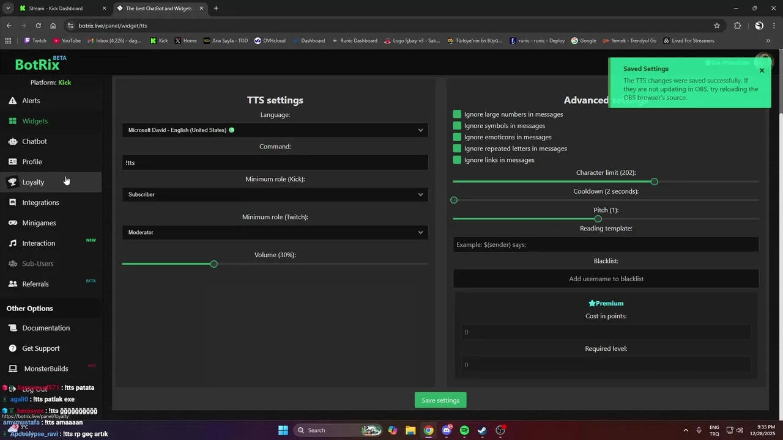Toggle Ignore links in messages

click(x=457, y=160)
